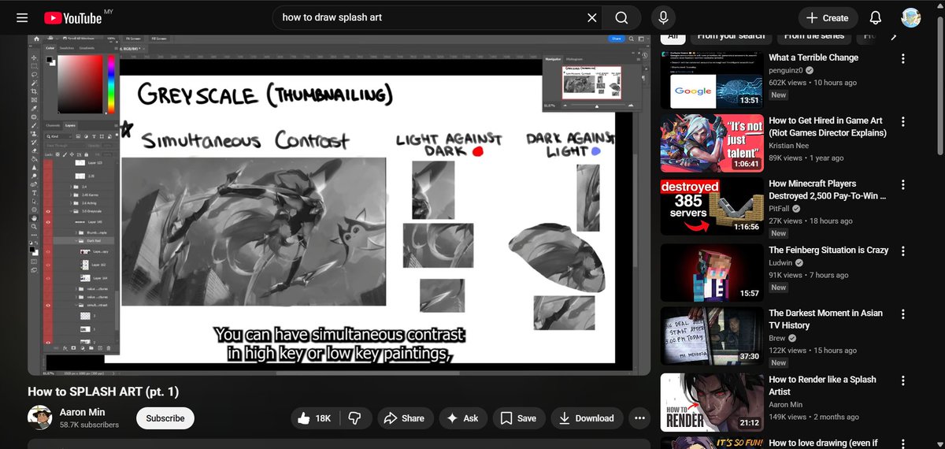945x449 pixels.
Task: Open title How Minecraft Players Destroyed
Action: click(x=828, y=190)
